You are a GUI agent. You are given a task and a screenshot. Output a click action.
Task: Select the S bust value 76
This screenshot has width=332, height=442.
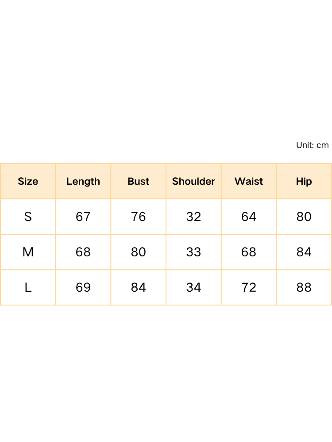click(139, 217)
